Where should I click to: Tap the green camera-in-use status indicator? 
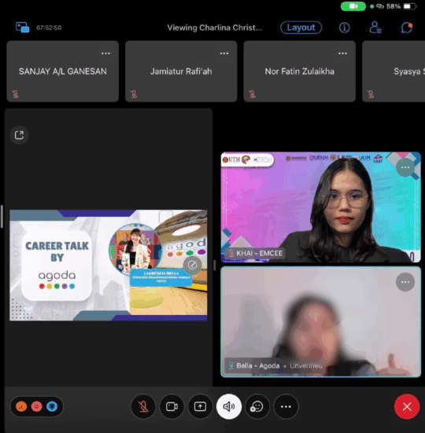tap(353, 6)
